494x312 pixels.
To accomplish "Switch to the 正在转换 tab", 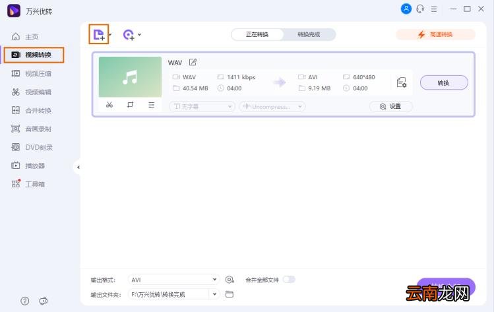I will [257, 34].
